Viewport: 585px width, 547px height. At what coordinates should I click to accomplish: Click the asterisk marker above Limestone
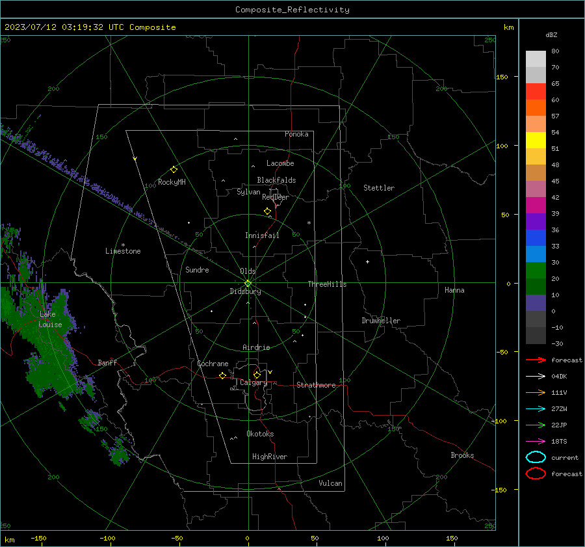click(123, 245)
